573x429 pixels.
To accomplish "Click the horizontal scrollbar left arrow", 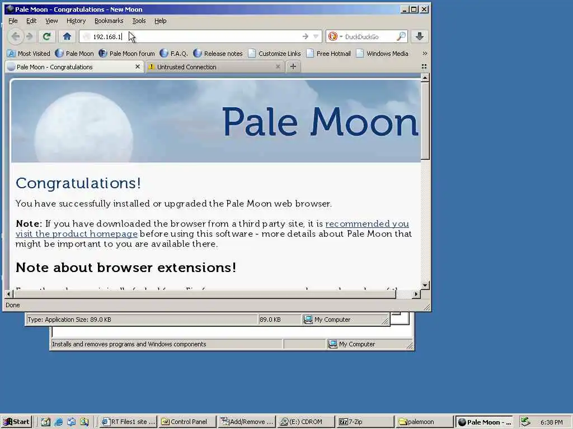I will (9, 294).
